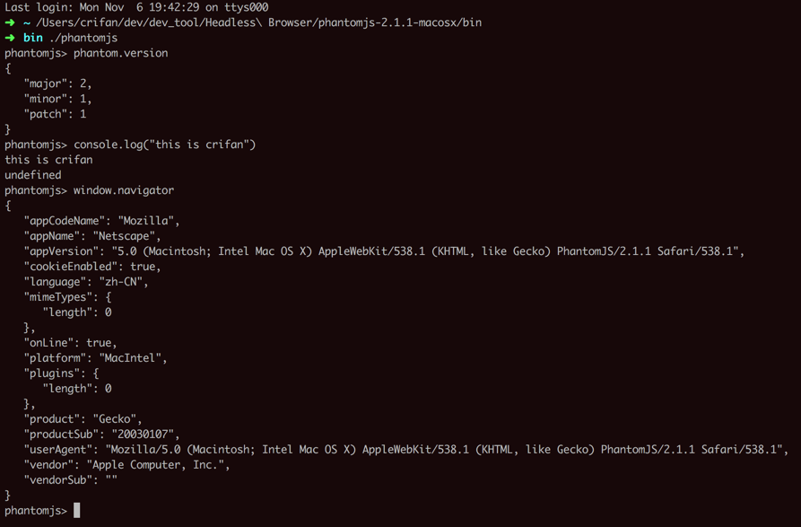This screenshot has width=801, height=527.
Task: Click the green arrow before the directory path
Action: 10,22
